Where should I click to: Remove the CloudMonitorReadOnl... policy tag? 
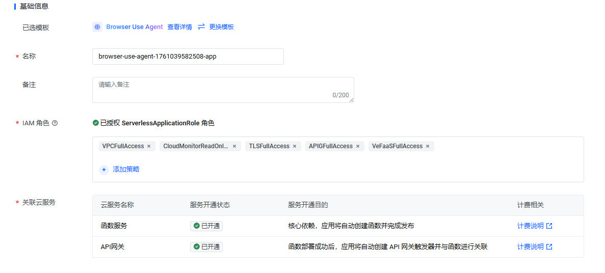coord(234,146)
